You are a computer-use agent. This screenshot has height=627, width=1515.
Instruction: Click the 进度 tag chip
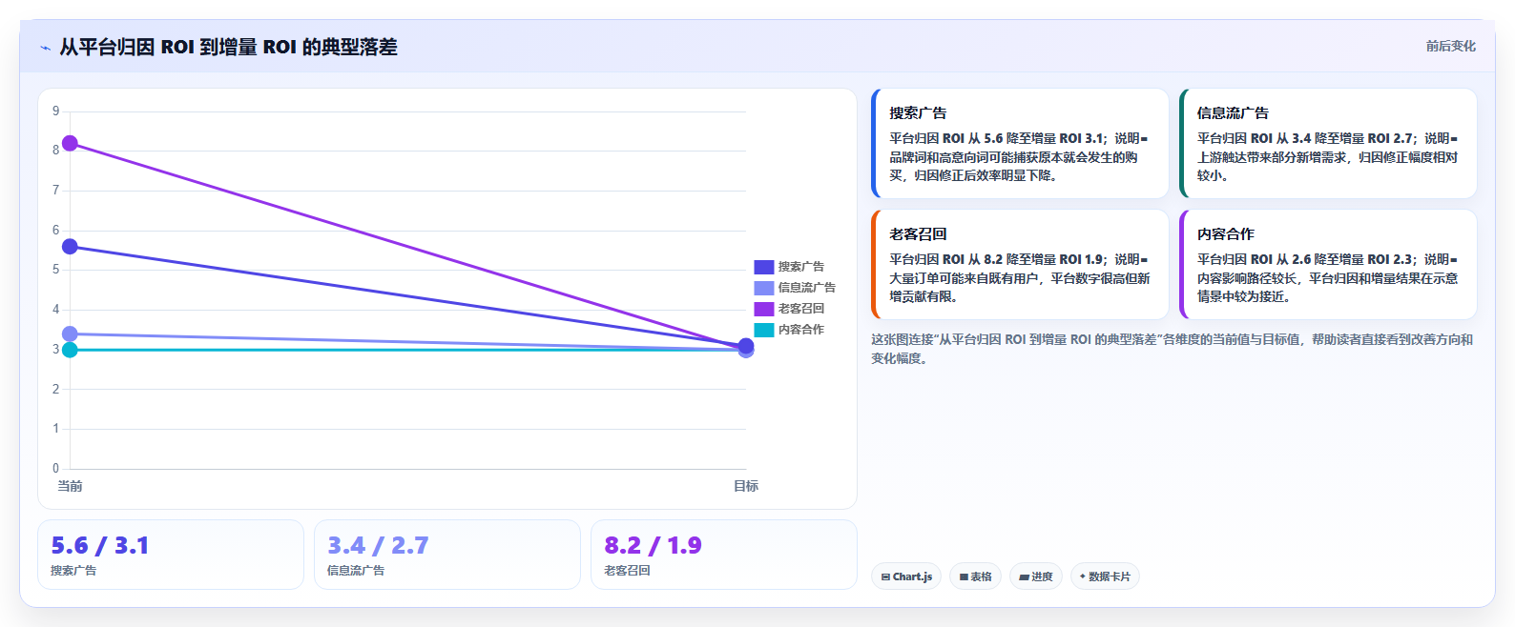pyautogui.click(x=1035, y=576)
